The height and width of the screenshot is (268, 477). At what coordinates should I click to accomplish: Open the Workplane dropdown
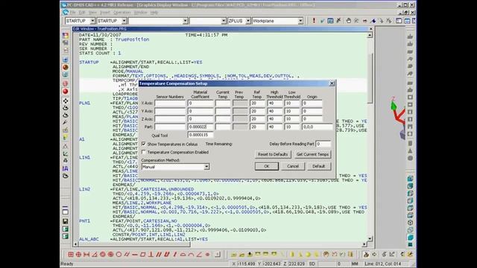coord(300,21)
